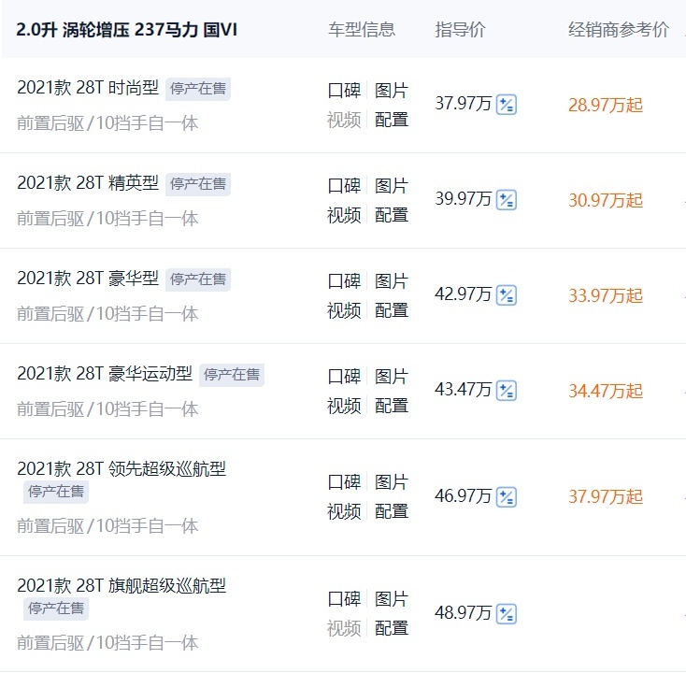Open 2021款 28T 旗舰超级巡航型 model page
This screenshot has width=686, height=673.
(x=121, y=586)
